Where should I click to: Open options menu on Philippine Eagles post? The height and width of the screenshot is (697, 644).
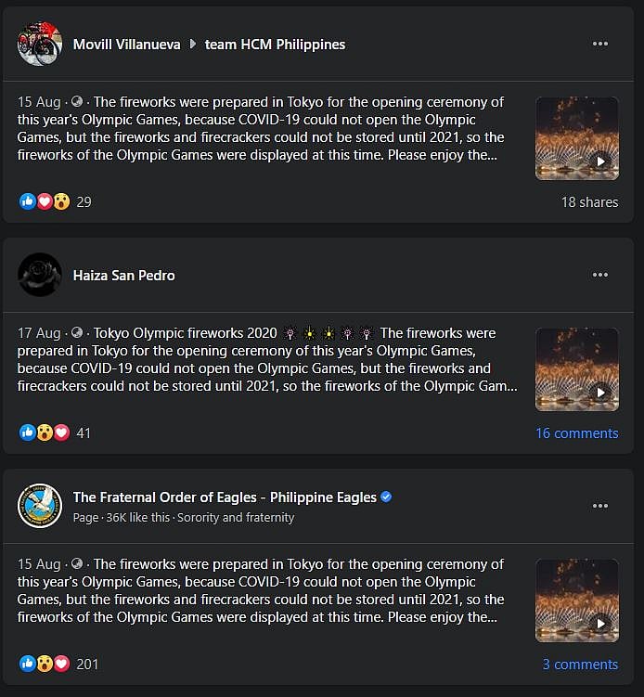click(600, 506)
